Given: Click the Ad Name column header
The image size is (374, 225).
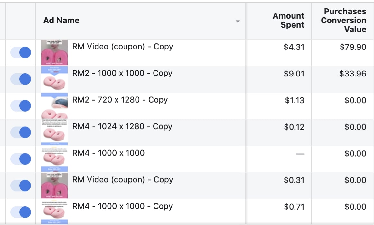Looking at the screenshot, I should point(61,20).
